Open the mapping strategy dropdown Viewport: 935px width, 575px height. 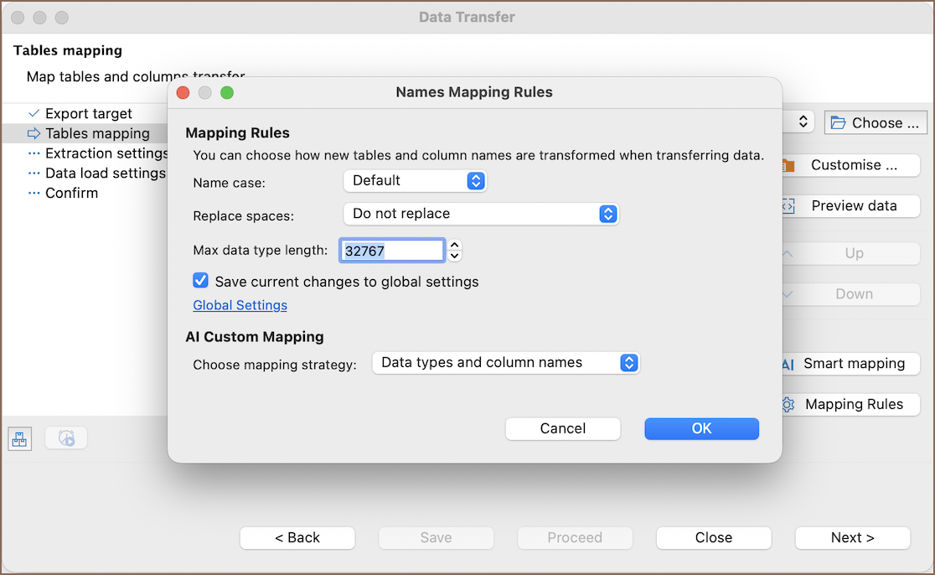point(505,363)
